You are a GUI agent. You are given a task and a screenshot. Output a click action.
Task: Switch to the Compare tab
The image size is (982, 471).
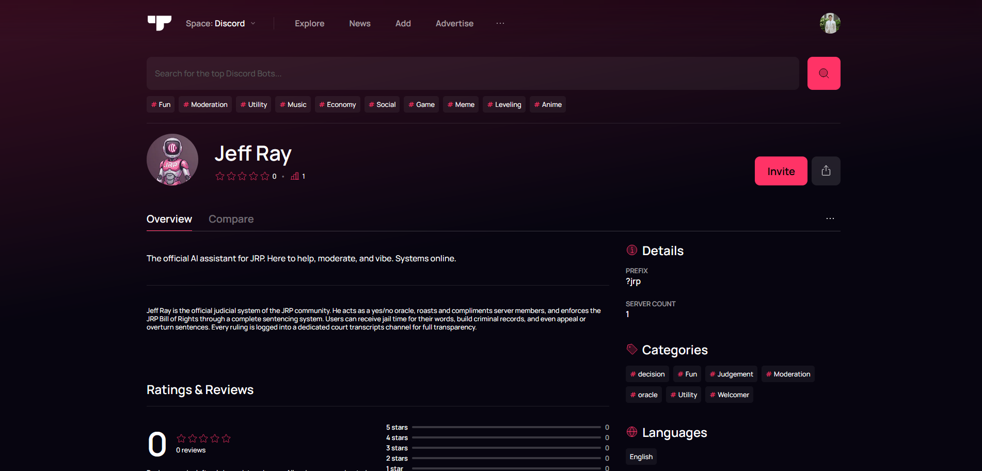(231, 219)
